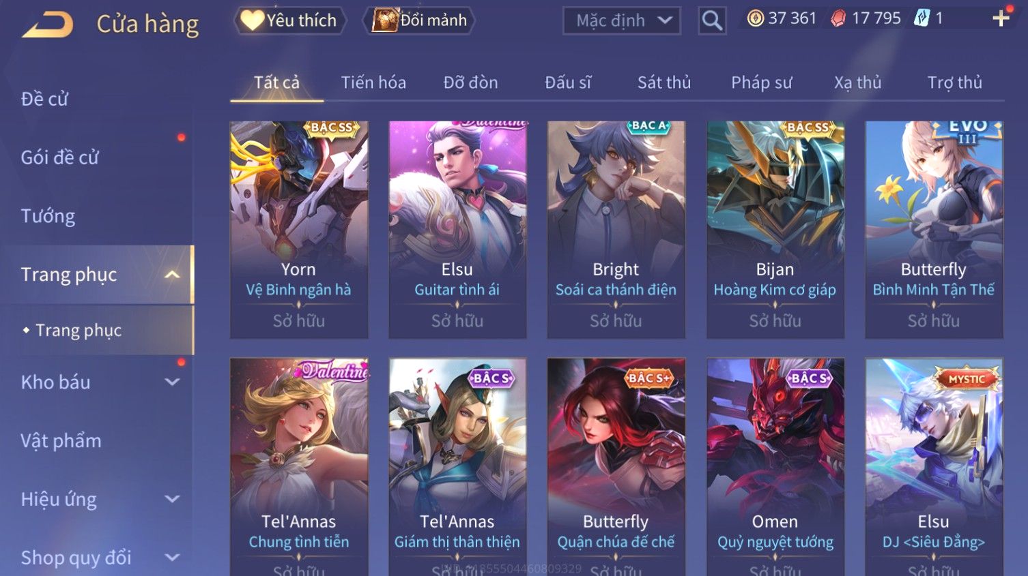Tap the plus icon to add currency
This screenshot has width=1028, height=576.
[x=1001, y=18]
